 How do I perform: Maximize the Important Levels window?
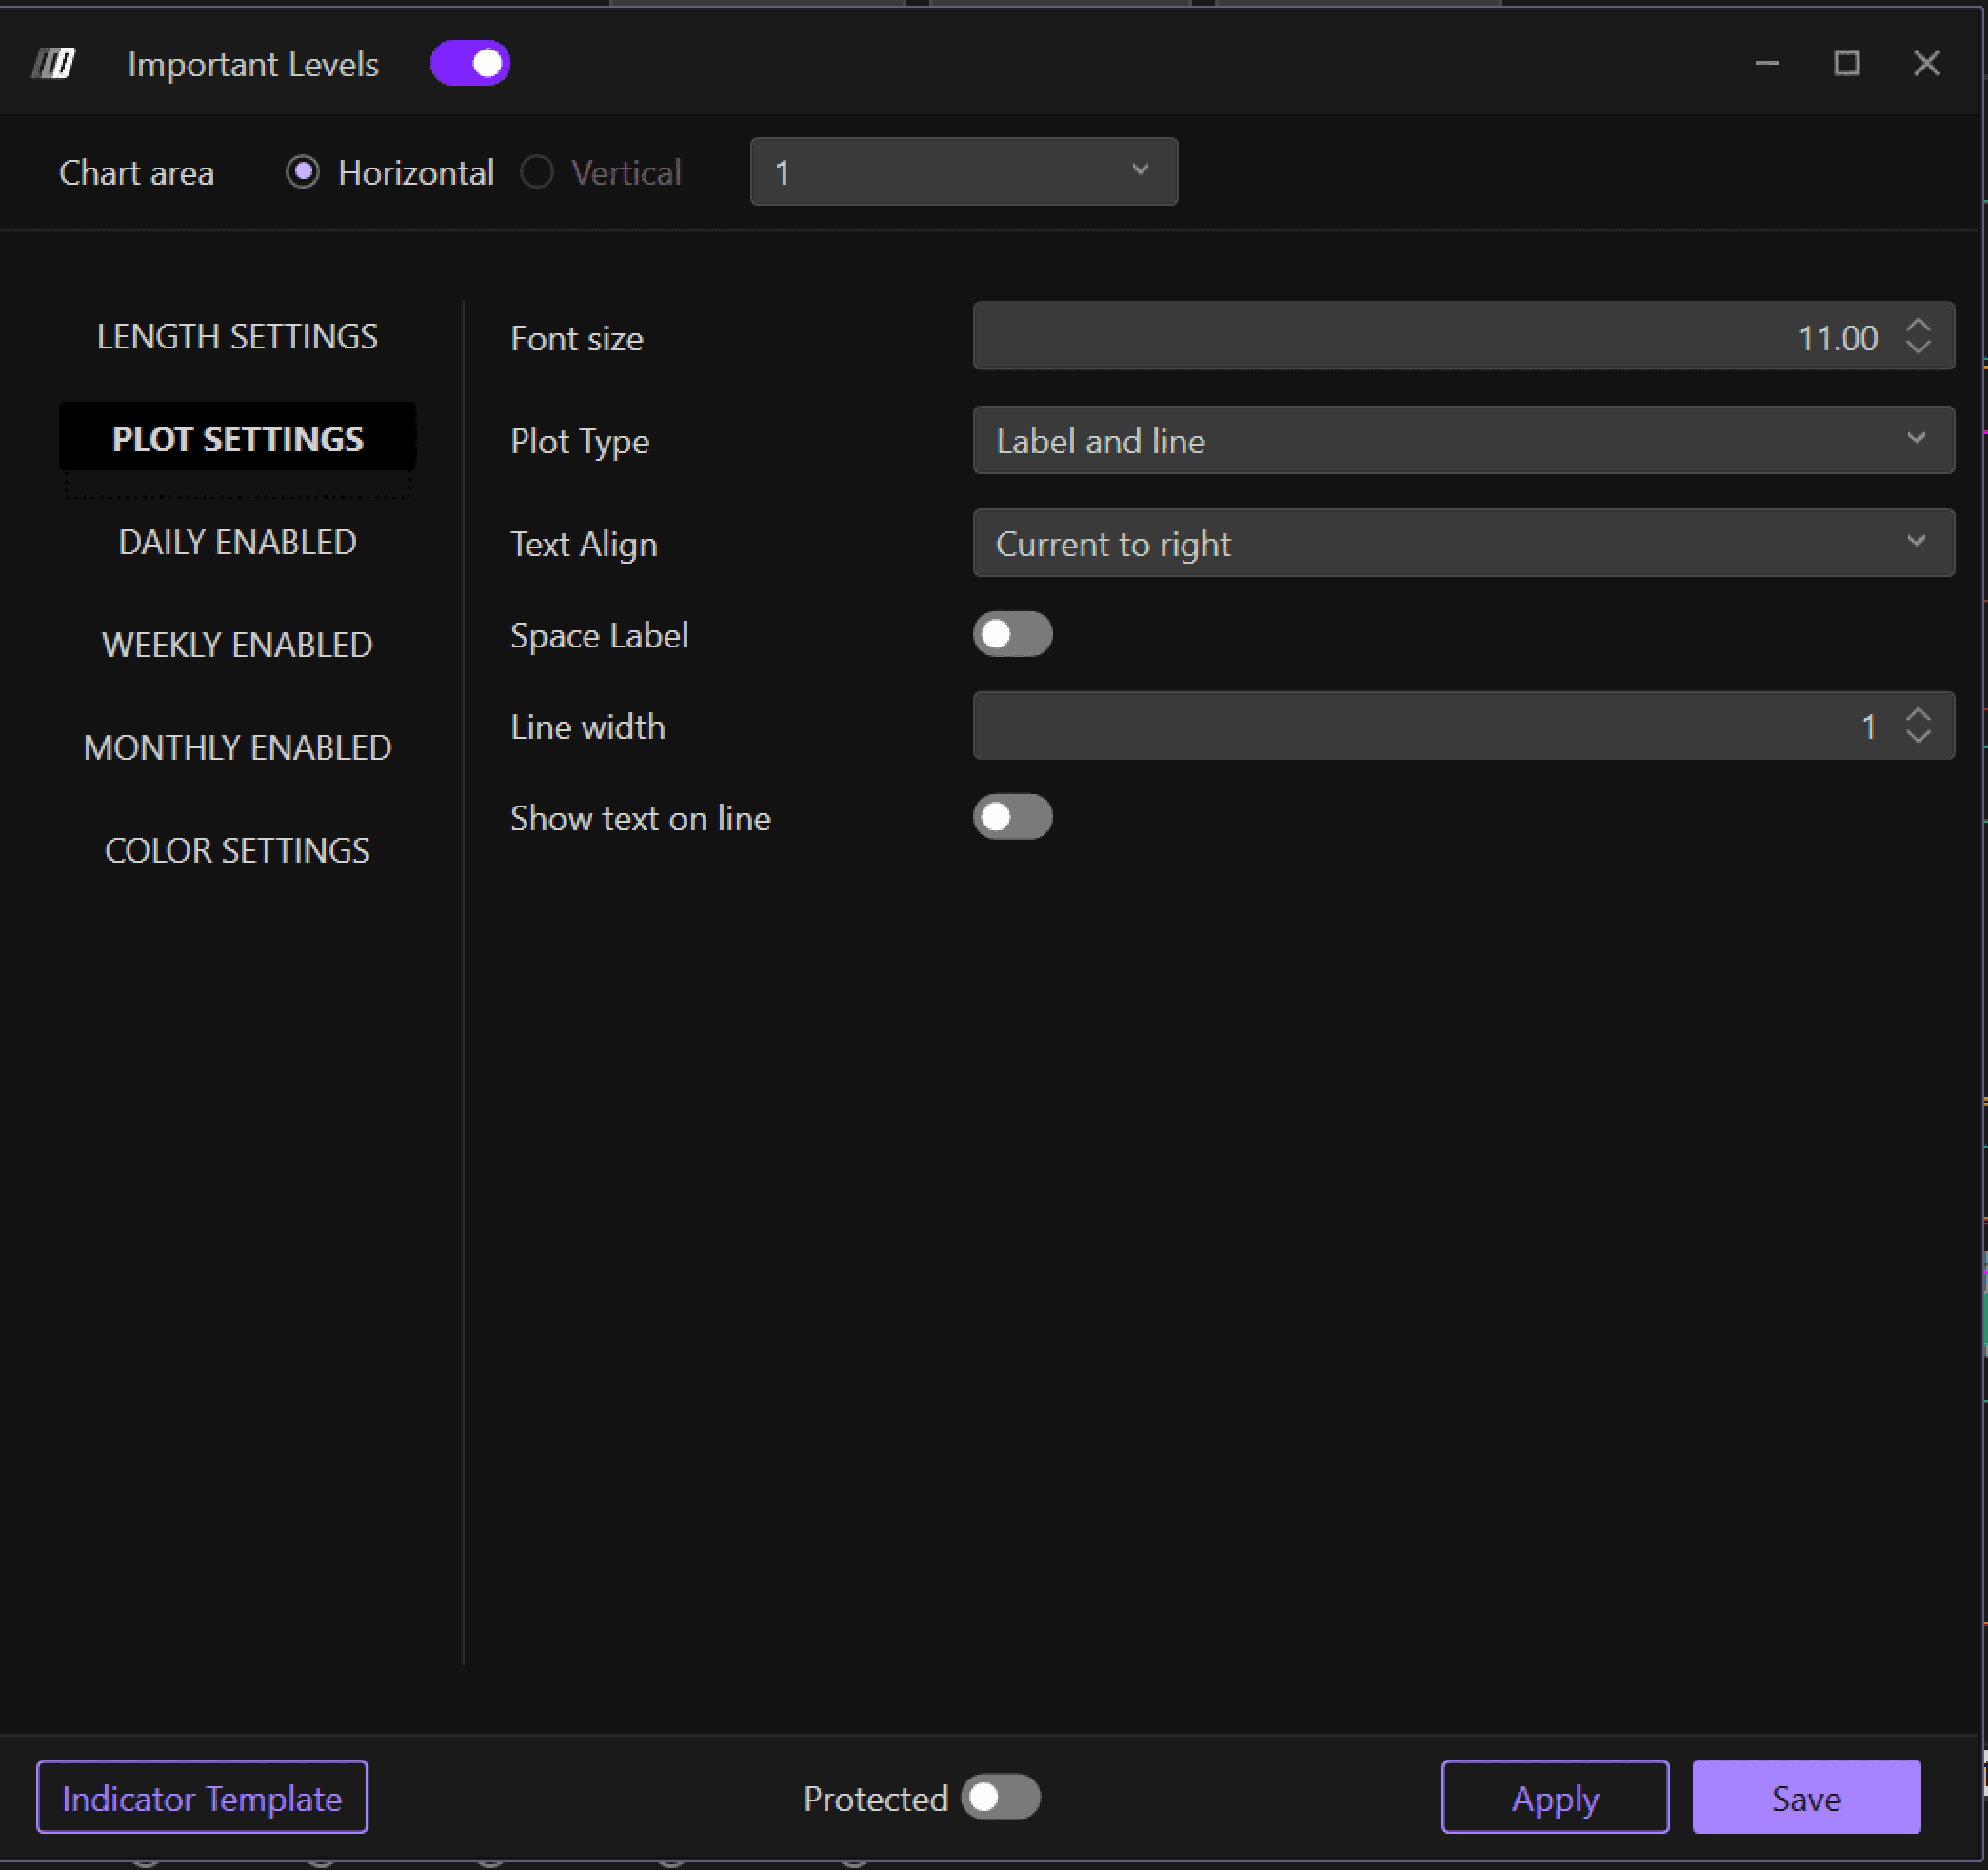[1846, 64]
